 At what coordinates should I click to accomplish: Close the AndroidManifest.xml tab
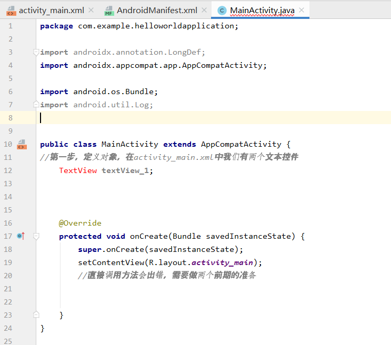pyautogui.click(x=204, y=10)
